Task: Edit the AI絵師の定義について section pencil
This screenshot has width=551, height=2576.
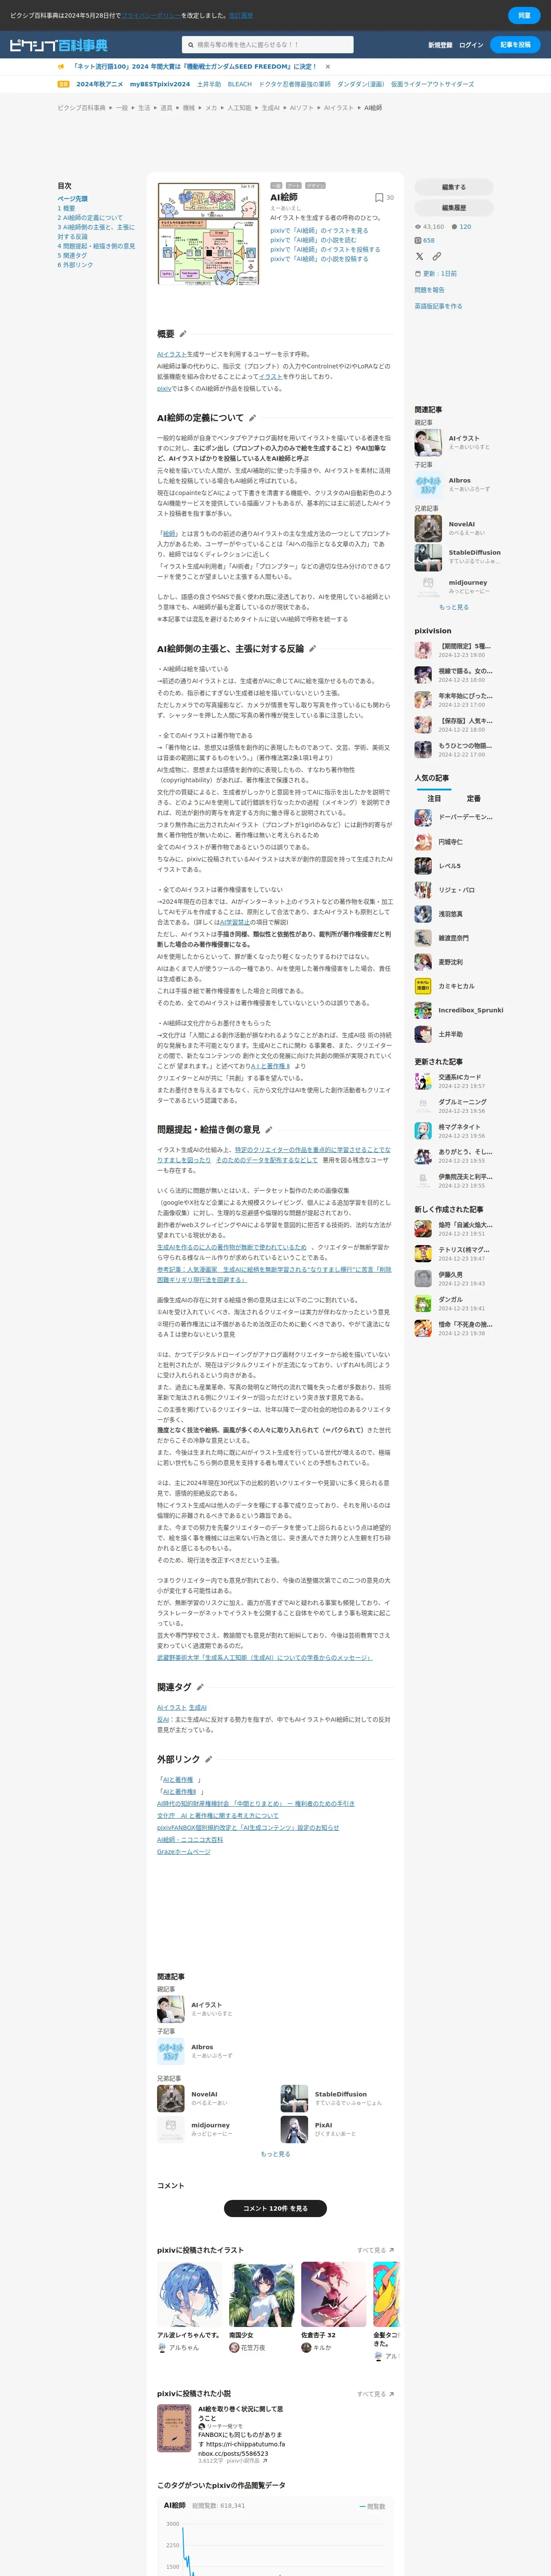Action: coord(252,418)
